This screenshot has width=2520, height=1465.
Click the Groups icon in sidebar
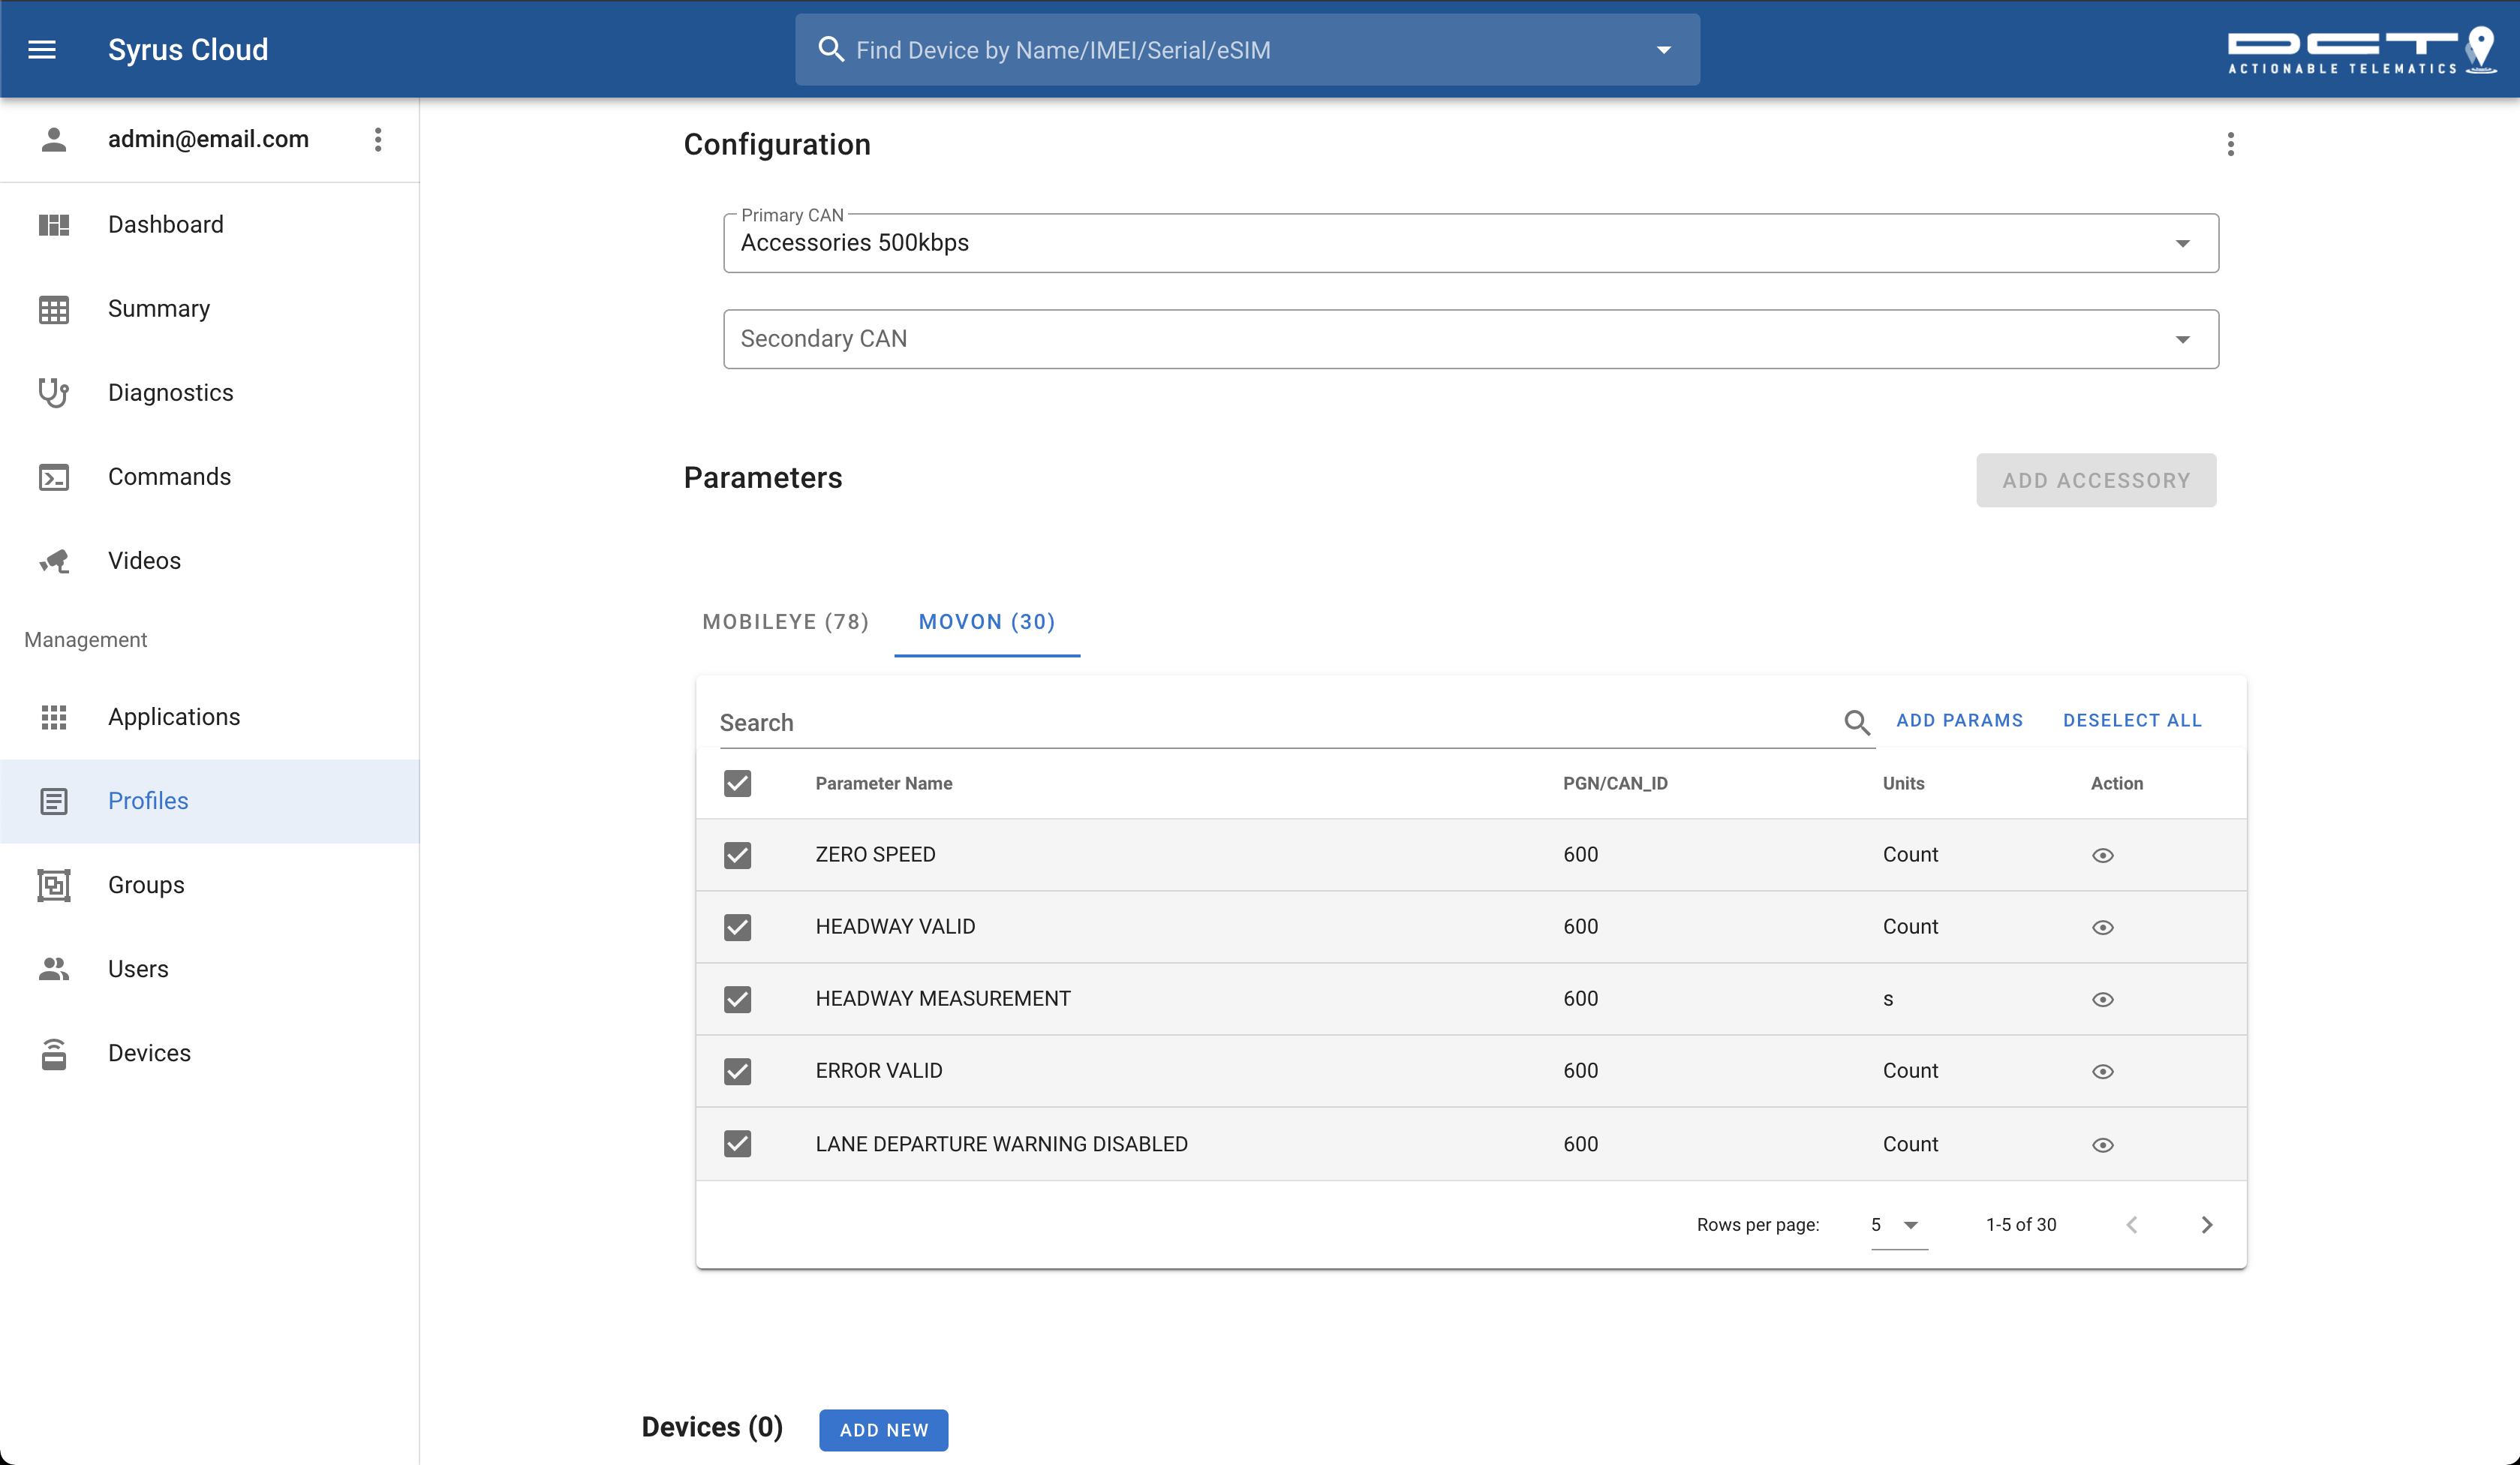click(54, 885)
